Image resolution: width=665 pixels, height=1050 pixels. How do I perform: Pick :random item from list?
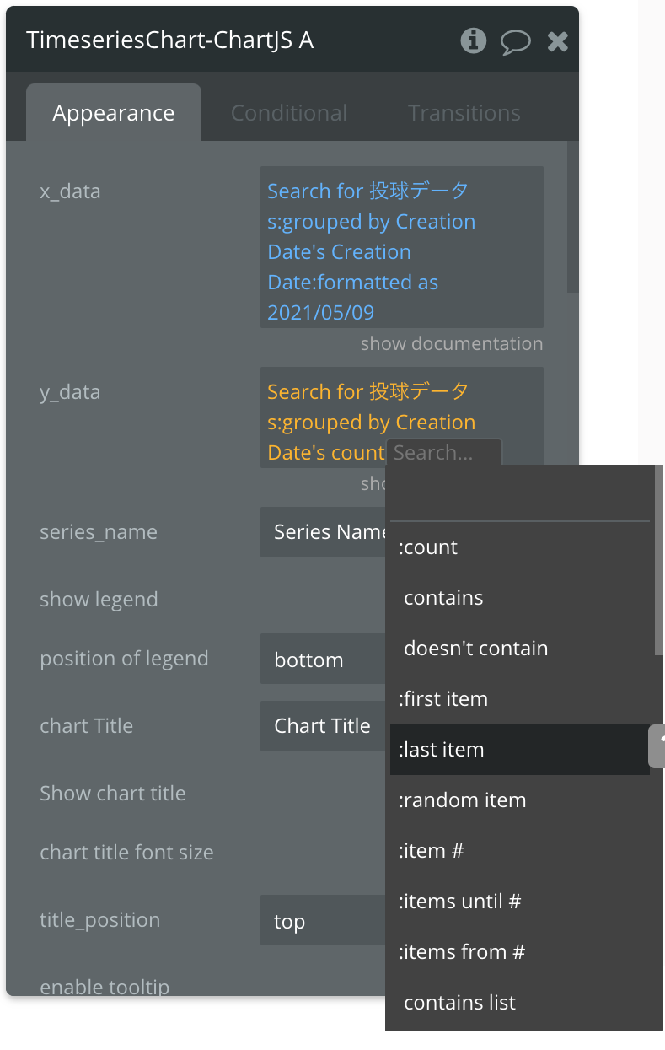pyautogui.click(x=462, y=800)
